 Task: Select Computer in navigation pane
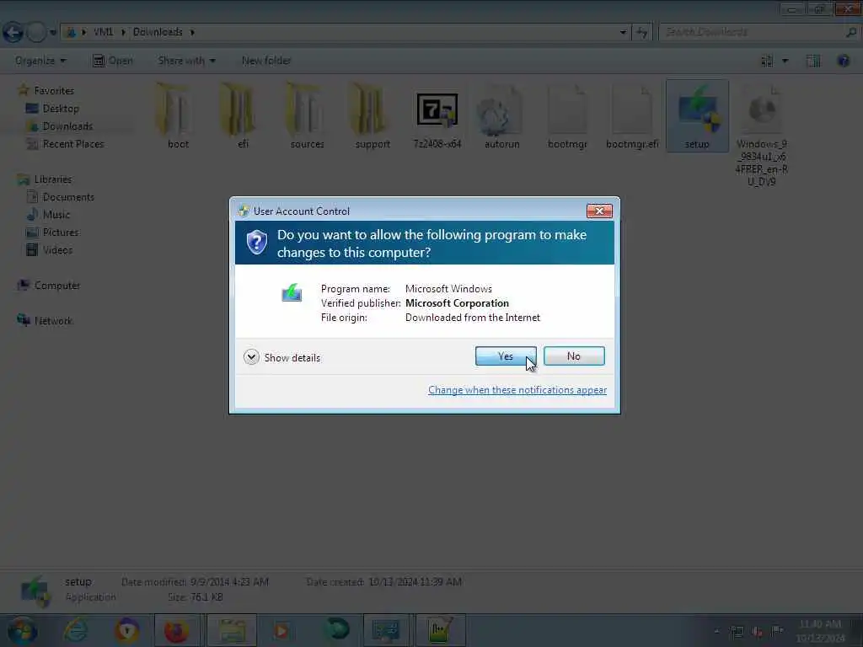57,286
